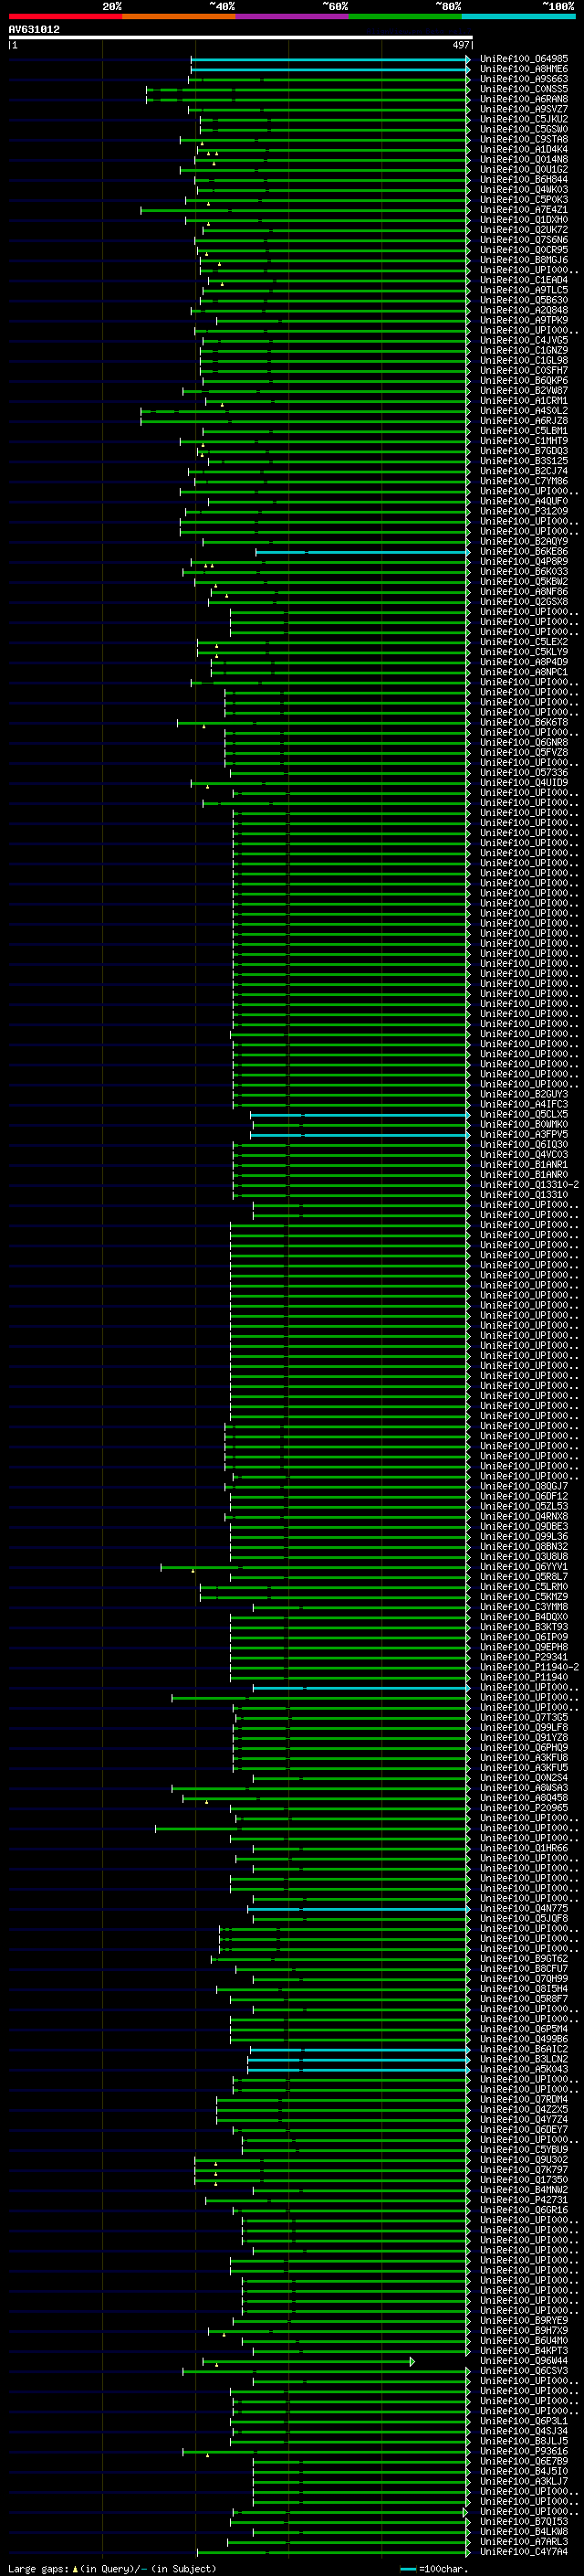This screenshot has width=584, height=2576.
Task: Select the UniRef100_Q9DBE3 label
Action: (524, 1526)
